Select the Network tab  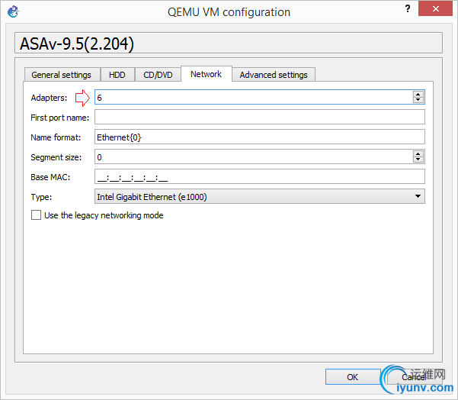(207, 74)
